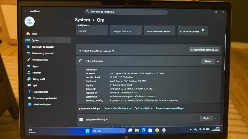Image resolution: width=248 pixels, height=139 pixels.
Task: Copy Enhetsinformasjon with Kopier button
Action: (x=208, y=61)
